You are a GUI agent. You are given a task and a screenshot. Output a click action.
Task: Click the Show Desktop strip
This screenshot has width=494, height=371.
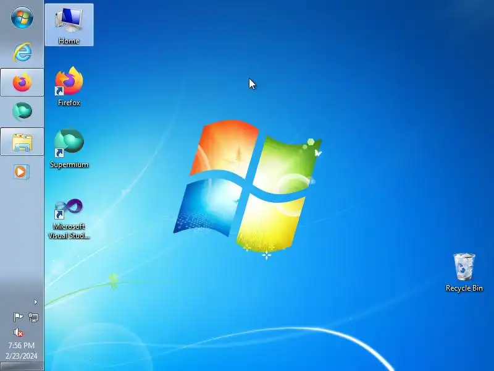(x=22, y=367)
